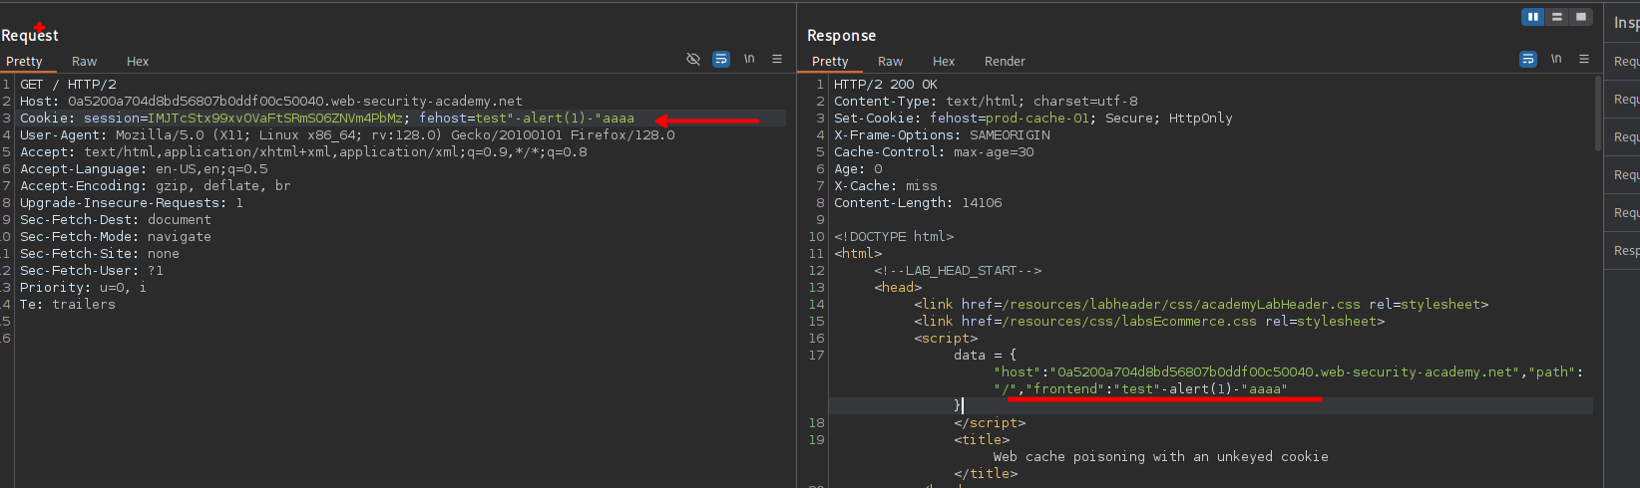
Task: Toggle word wrap in Response panel
Action: (1528, 60)
